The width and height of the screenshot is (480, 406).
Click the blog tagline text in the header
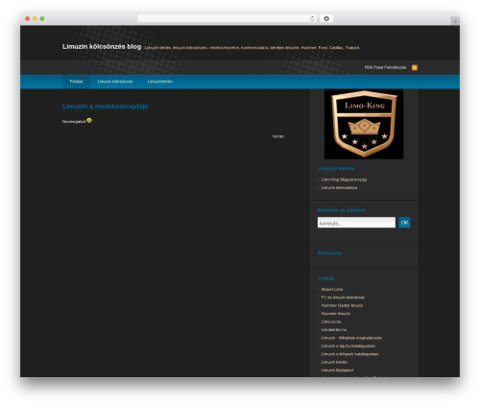252,48
